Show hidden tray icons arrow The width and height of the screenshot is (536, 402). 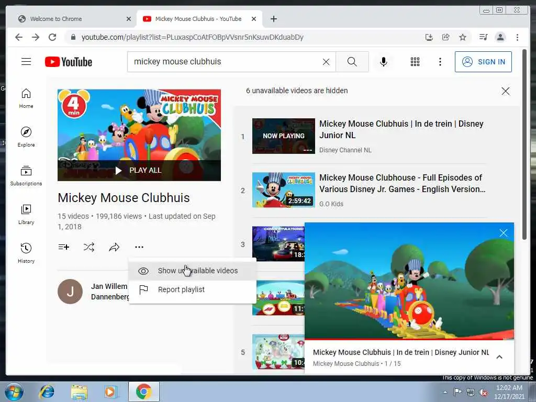[x=445, y=392]
